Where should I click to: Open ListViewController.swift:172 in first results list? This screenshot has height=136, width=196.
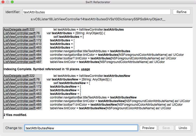coord(22,40)
